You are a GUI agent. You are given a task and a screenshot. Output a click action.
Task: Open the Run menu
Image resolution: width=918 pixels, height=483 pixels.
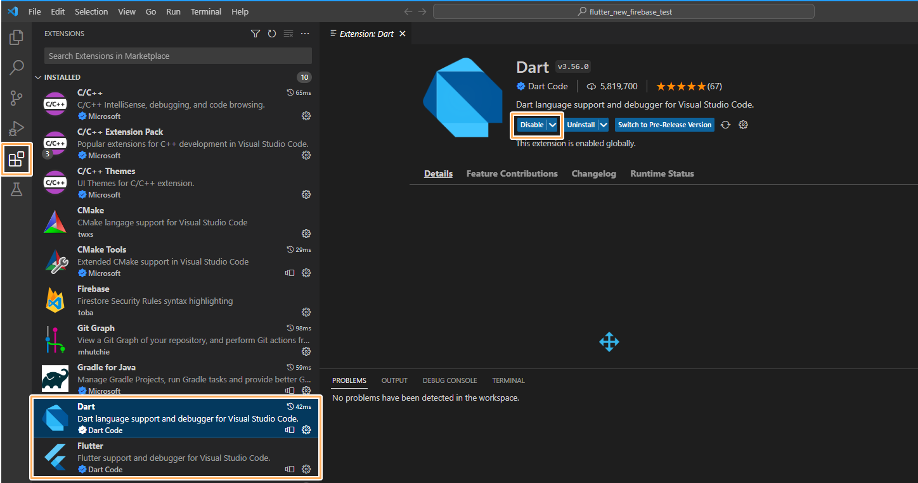coord(173,12)
